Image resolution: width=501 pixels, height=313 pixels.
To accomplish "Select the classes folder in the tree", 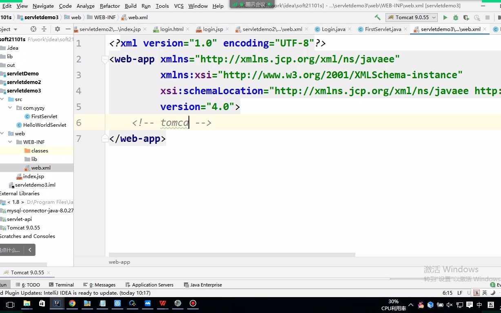I will click(x=40, y=151).
